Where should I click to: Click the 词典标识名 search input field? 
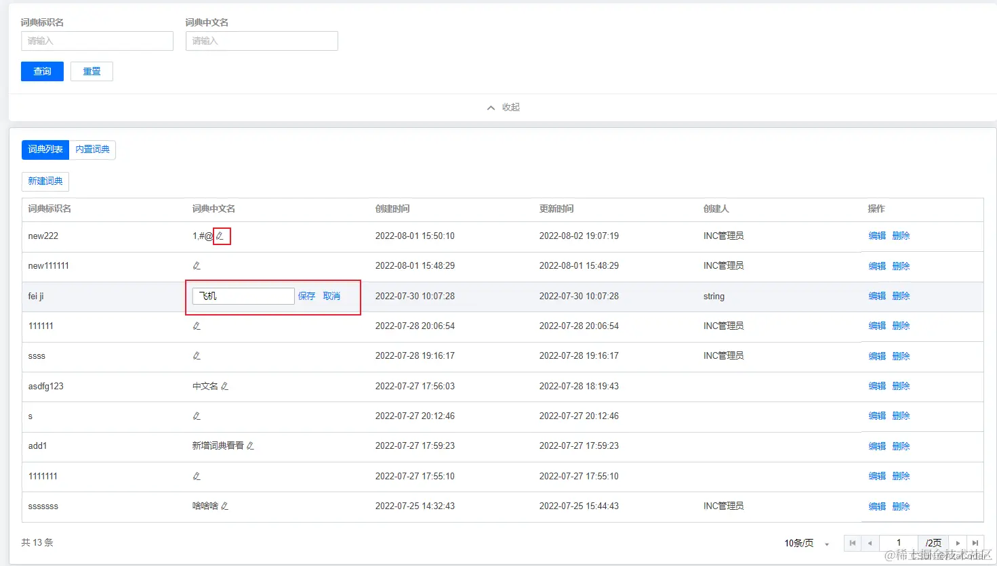click(x=97, y=41)
